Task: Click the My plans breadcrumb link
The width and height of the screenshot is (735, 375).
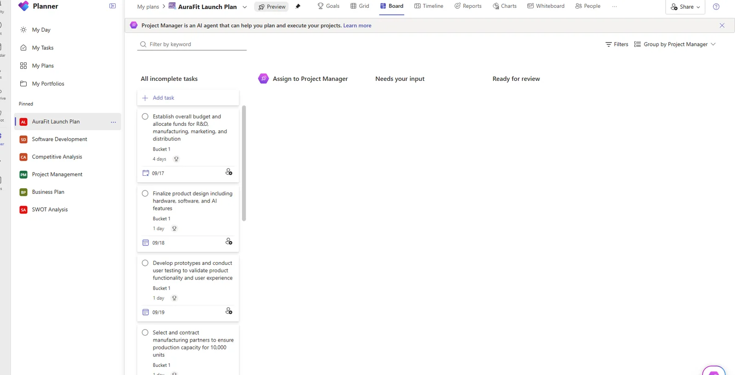Action: (x=148, y=6)
